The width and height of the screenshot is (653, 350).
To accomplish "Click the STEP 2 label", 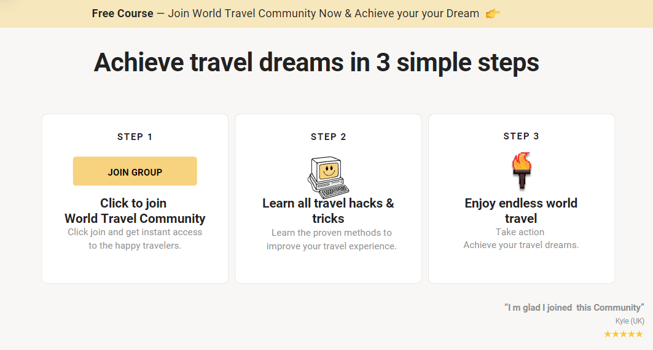I will [x=329, y=137].
